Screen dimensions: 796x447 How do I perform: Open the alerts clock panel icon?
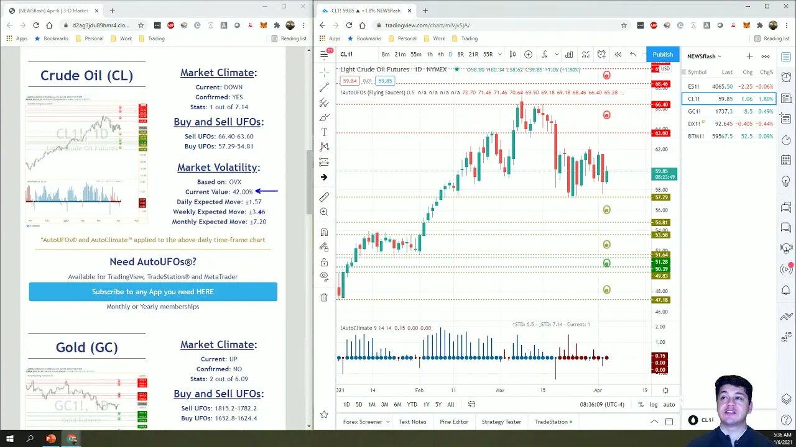coord(786,78)
